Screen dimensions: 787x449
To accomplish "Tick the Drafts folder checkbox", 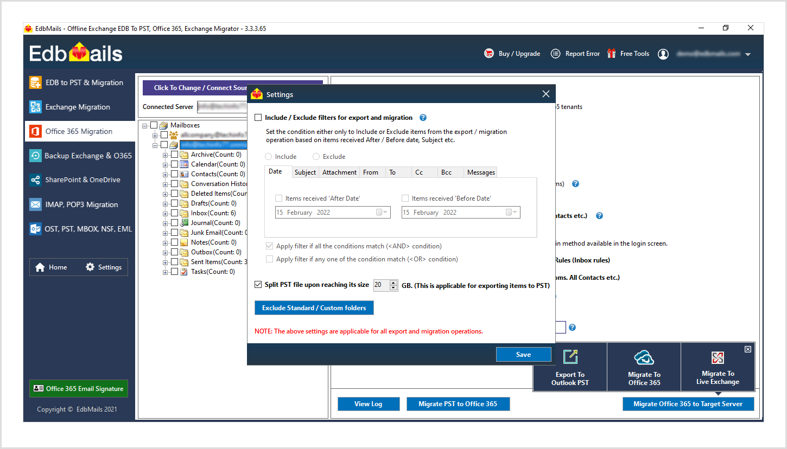I will pyautogui.click(x=174, y=203).
